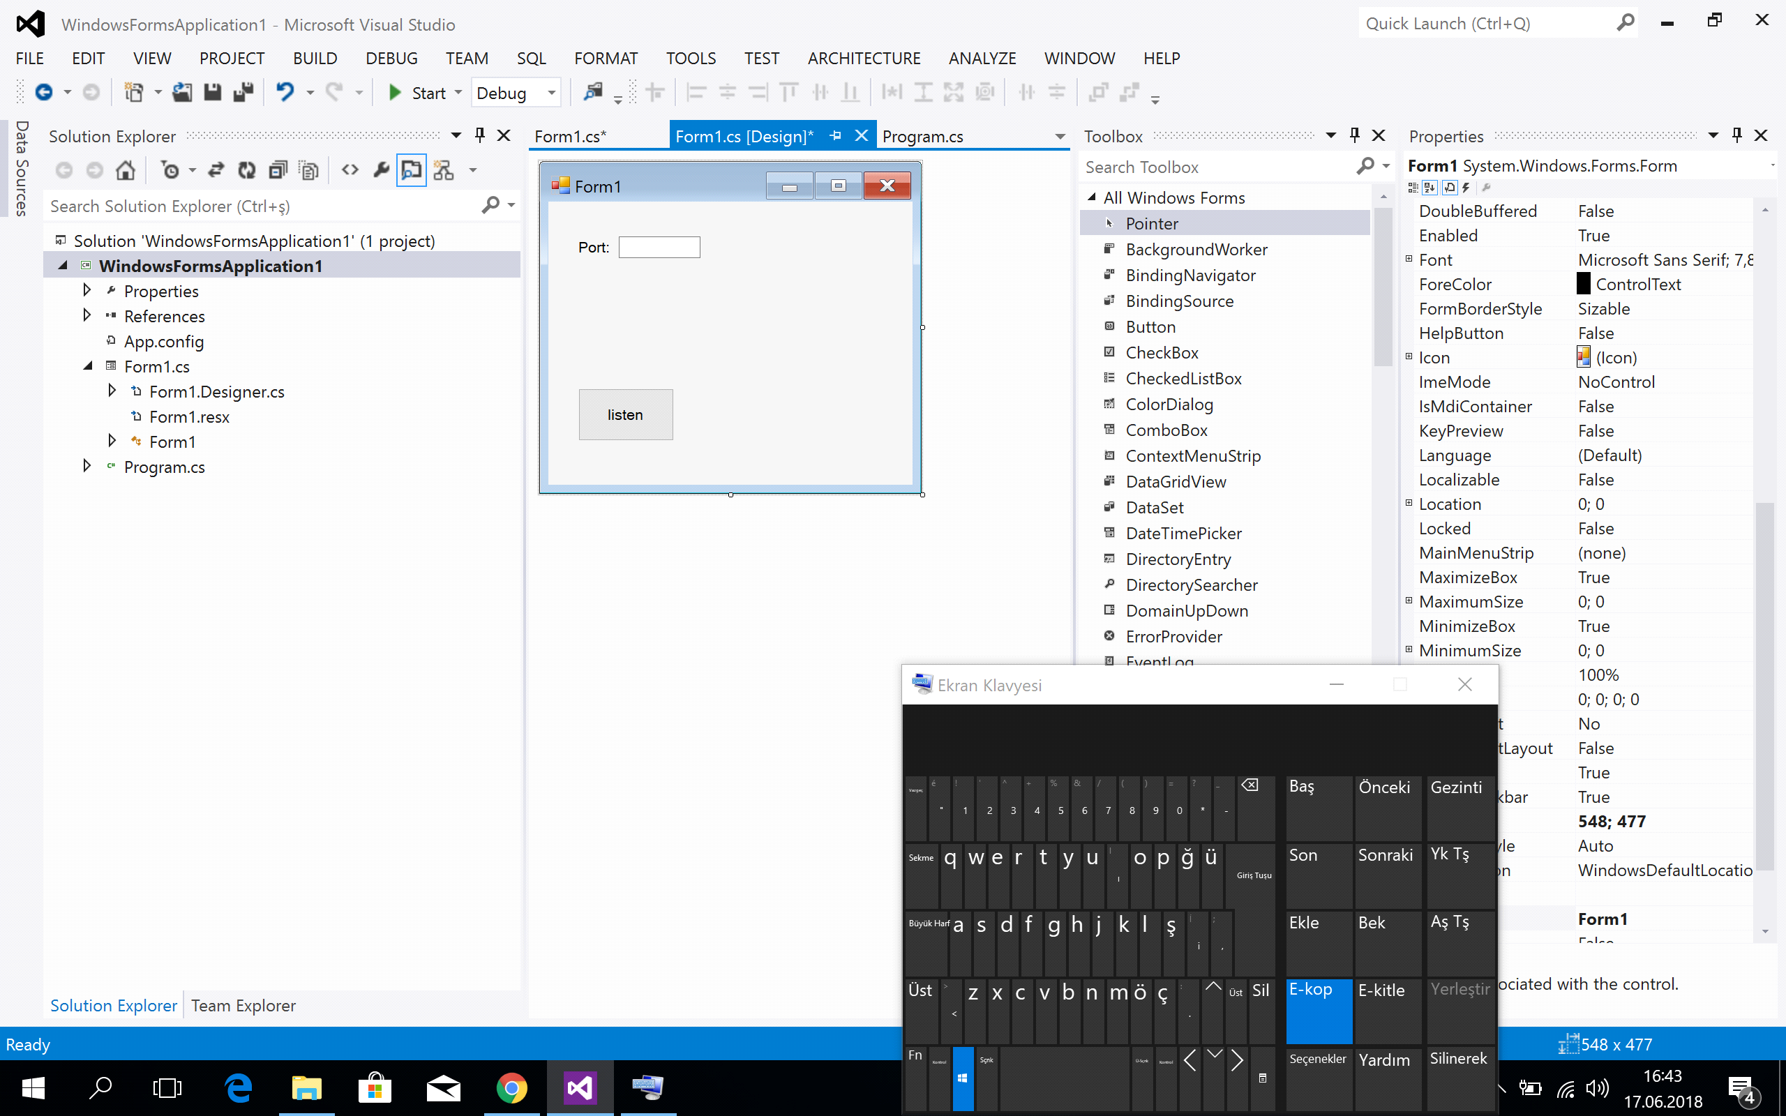The image size is (1786, 1116).
Task: Toggle Preview Selected Items in Solution Explorer
Action: click(411, 170)
